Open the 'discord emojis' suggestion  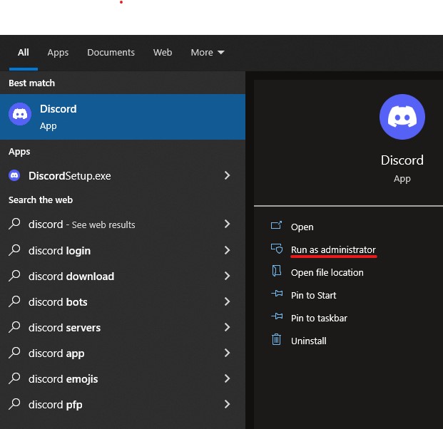123,379
